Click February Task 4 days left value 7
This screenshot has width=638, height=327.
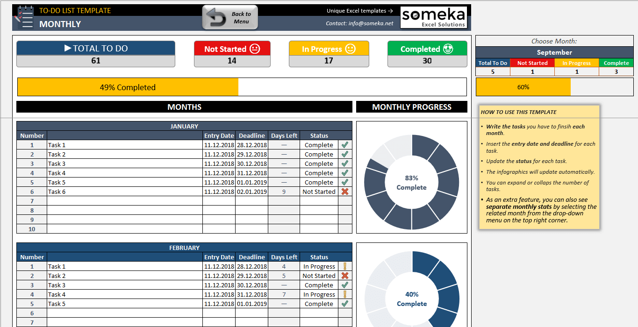point(284,294)
